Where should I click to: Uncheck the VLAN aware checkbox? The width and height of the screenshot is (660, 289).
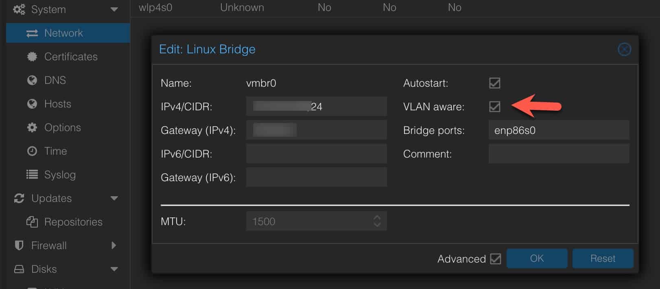(494, 107)
